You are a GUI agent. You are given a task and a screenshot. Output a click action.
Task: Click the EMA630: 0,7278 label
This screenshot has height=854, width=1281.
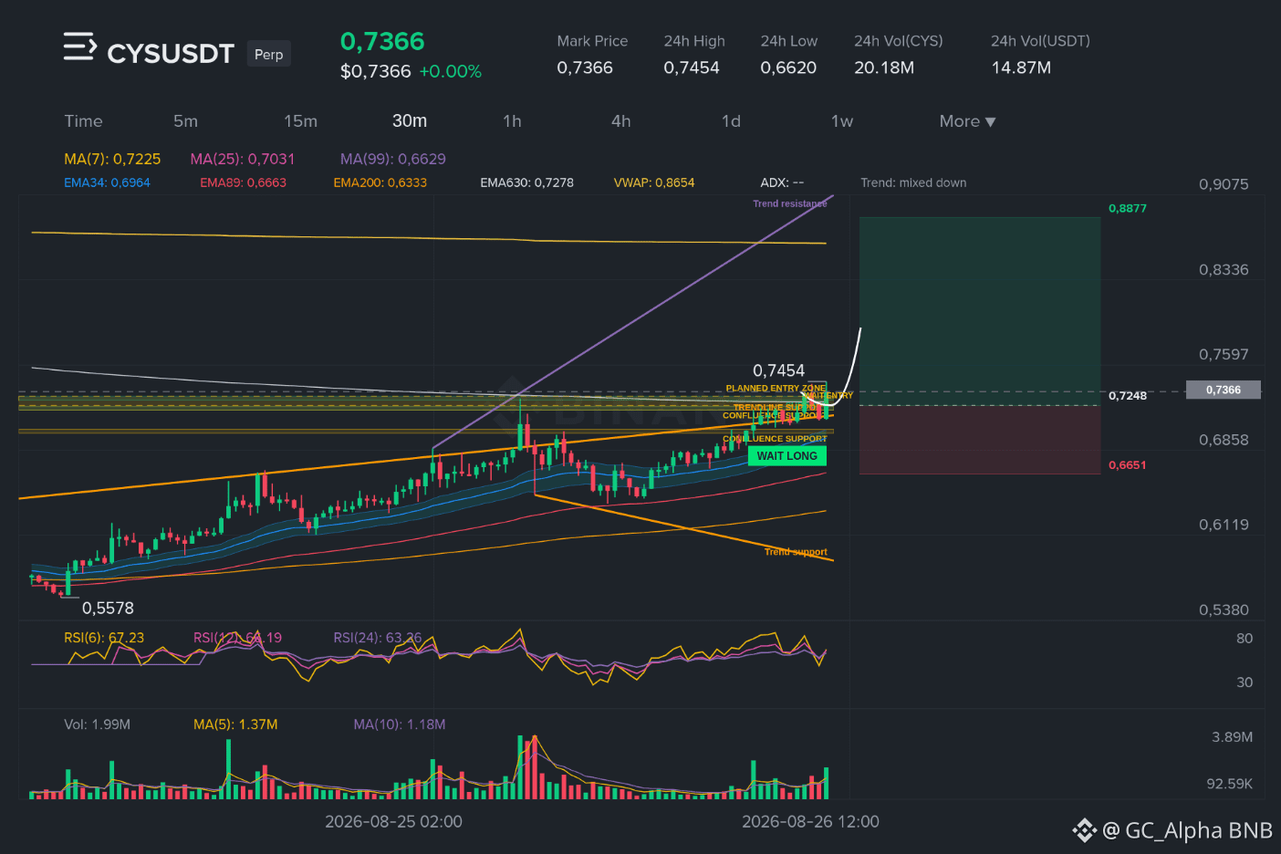coord(527,182)
